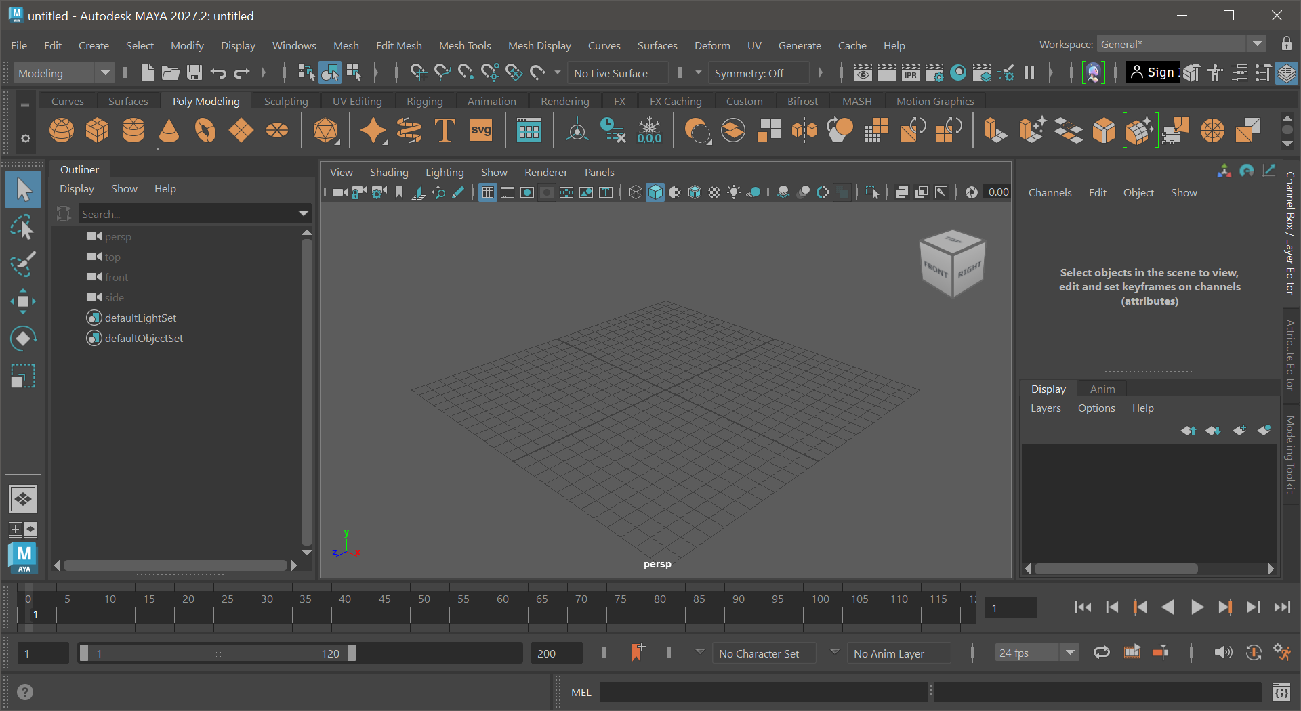
Task: Open the Symmetry: Off dropdown
Action: [x=759, y=73]
